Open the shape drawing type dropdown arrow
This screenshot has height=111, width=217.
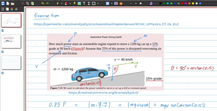tap(98, 3)
